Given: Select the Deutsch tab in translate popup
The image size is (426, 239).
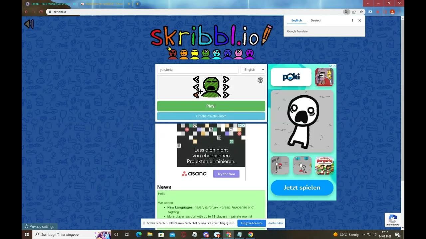Looking at the screenshot, I should [x=316, y=20].
